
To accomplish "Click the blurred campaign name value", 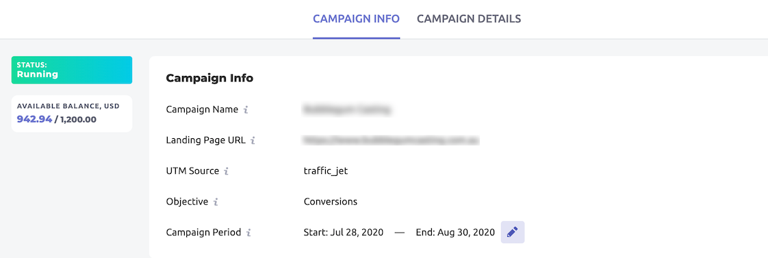I will [x=347, y=109].
